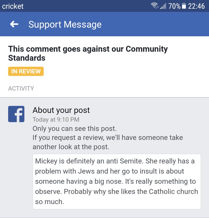The image size is (209, 218).
Task: Tap the cellular signal strength icon
Action: click(x=163, y=6)
